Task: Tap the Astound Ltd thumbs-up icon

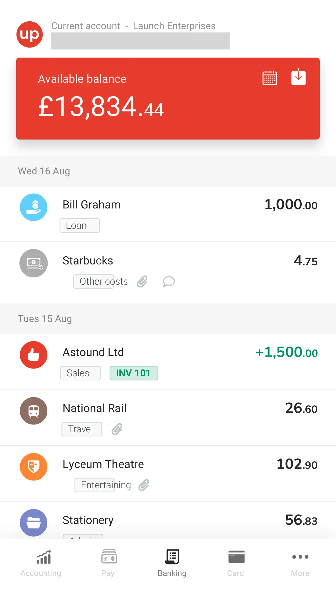Action: pos(34,355)
